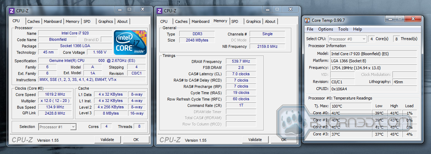The width and height of the screenshot is (431, 154).
Task: Click OK button in Memory CPU-Z window
Action: 284,140
